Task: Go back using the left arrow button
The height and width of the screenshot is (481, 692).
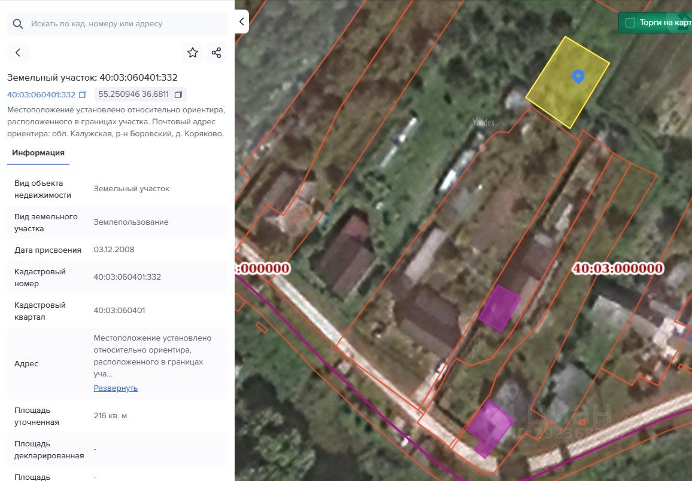Action: pyautogui.click(x=17, y=53)
